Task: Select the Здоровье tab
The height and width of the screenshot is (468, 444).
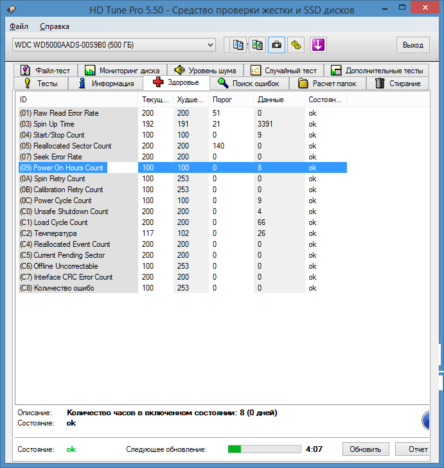Action: 176,82
